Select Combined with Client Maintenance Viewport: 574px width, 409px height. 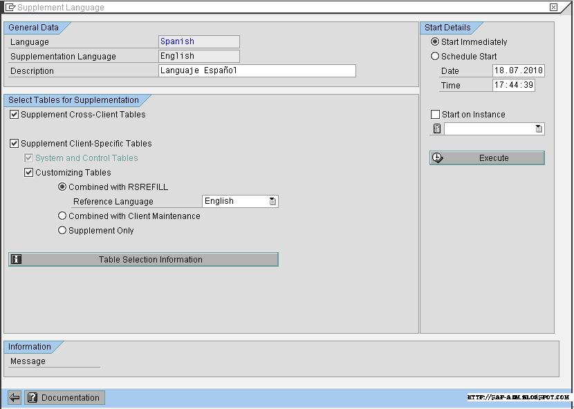[62, 216]
